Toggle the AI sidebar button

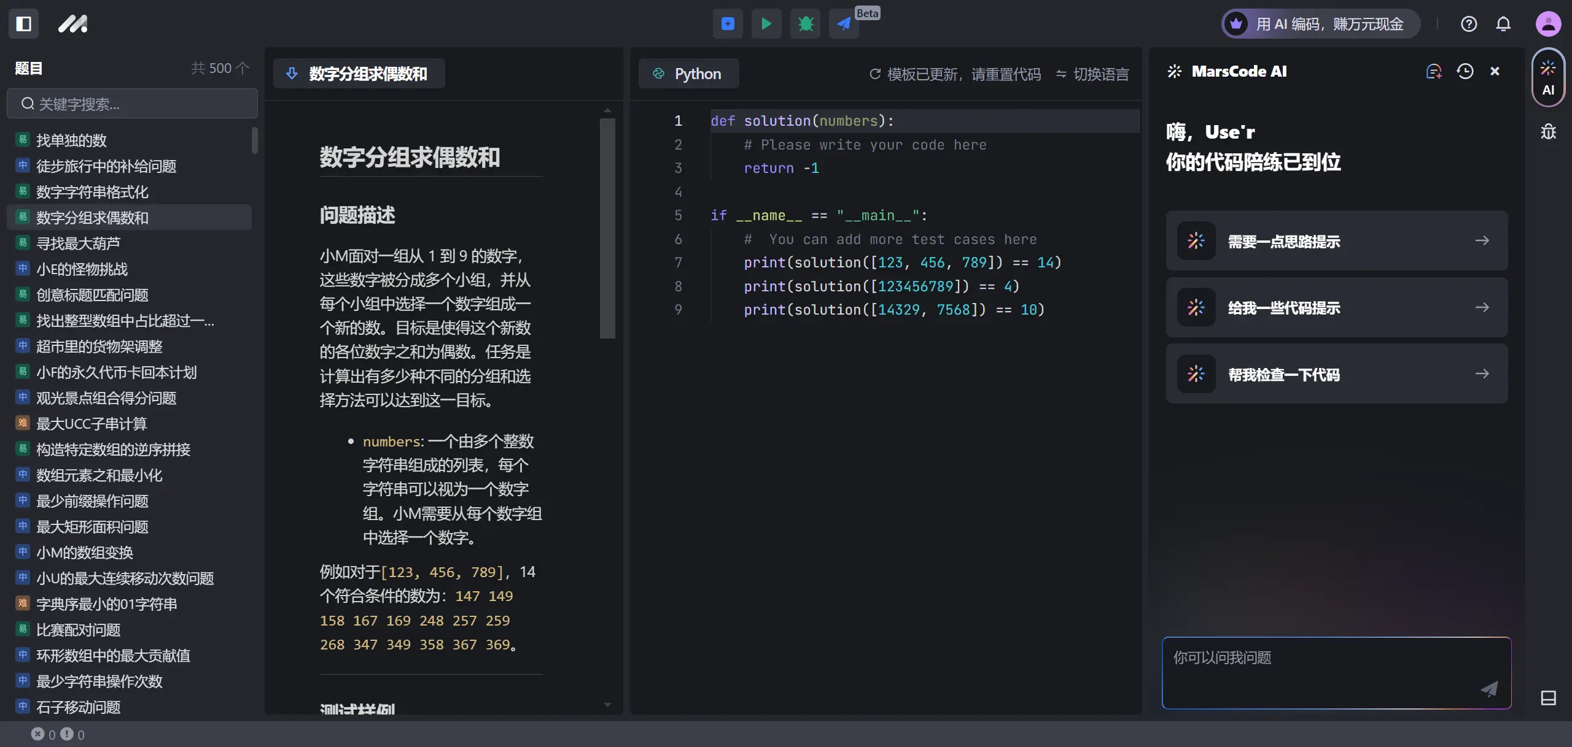[x=1548, y=78]
